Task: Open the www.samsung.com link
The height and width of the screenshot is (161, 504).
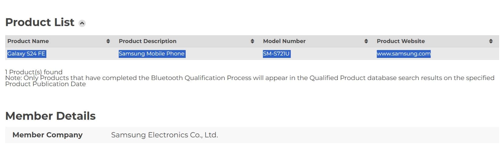Action: [x=403, y=54]
